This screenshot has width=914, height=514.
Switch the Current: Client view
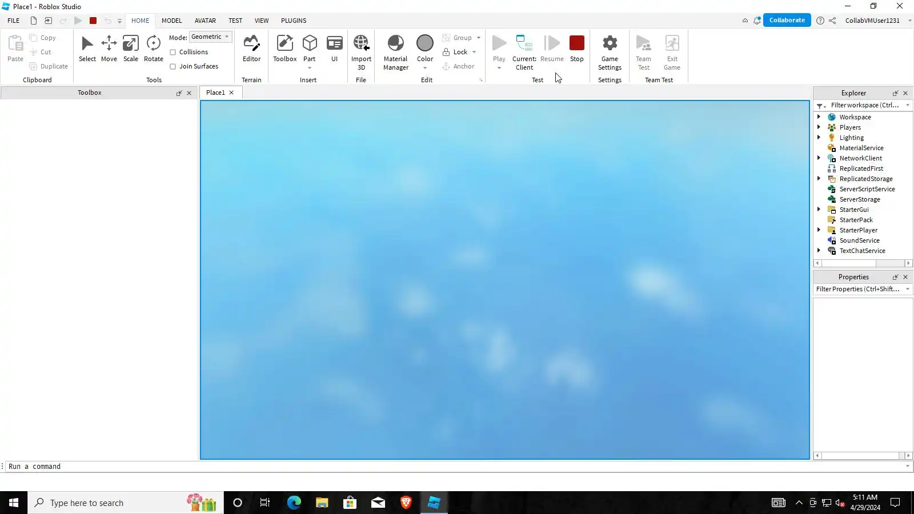524,53
